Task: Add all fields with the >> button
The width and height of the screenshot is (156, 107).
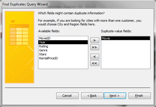Action: (95, 47)
